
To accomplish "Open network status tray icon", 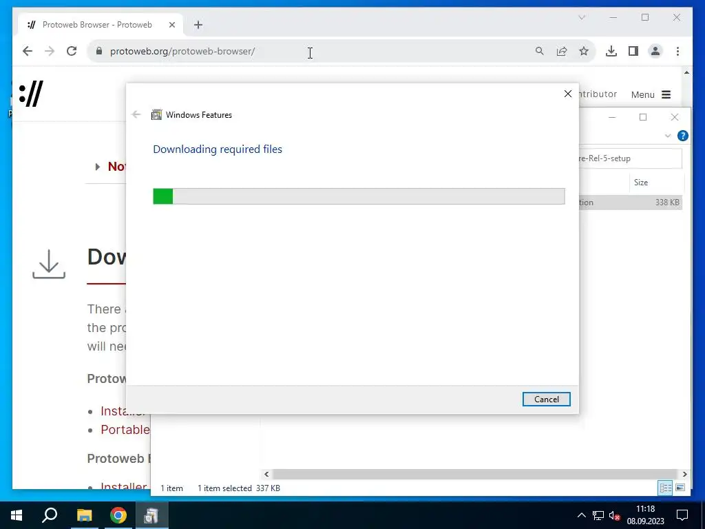I will point(598,515).
